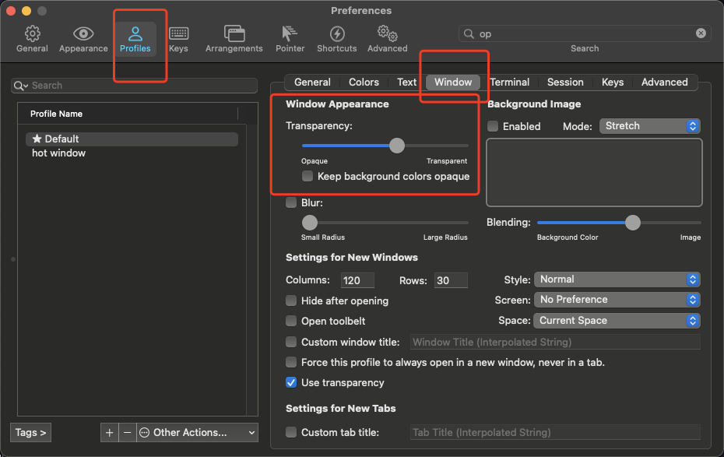Viewport: 724px width, 457px height.
Task: Click the Blur radius slider handle
Action: click(310, 223)
